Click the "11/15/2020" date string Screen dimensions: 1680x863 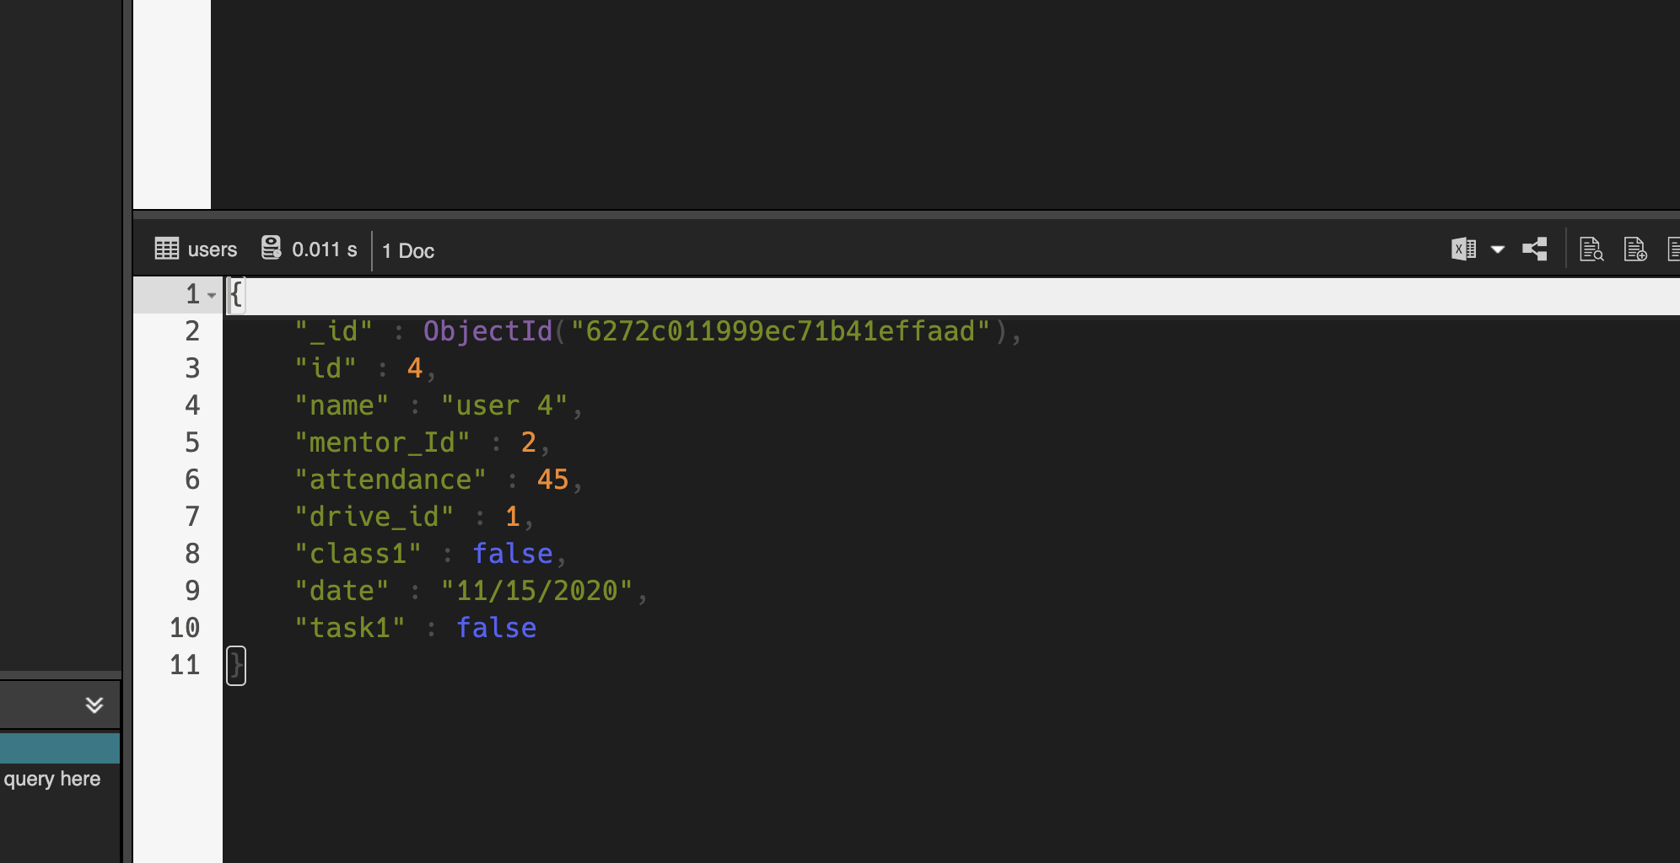click(x=536, y=591)
